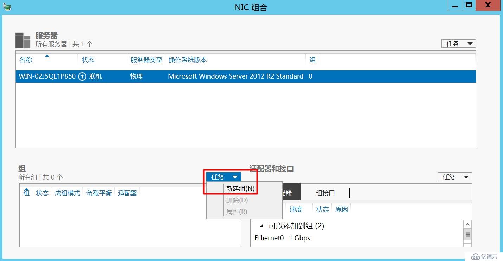Image resolution: width=503 pixels, height=261 pixels.
Task: Sort servers by the OS Version (操作系统版本) column
Action: point(188,60)
